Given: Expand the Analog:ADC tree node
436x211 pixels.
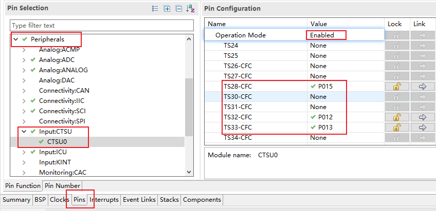Looking at the screenshot, I should (24, 60).
